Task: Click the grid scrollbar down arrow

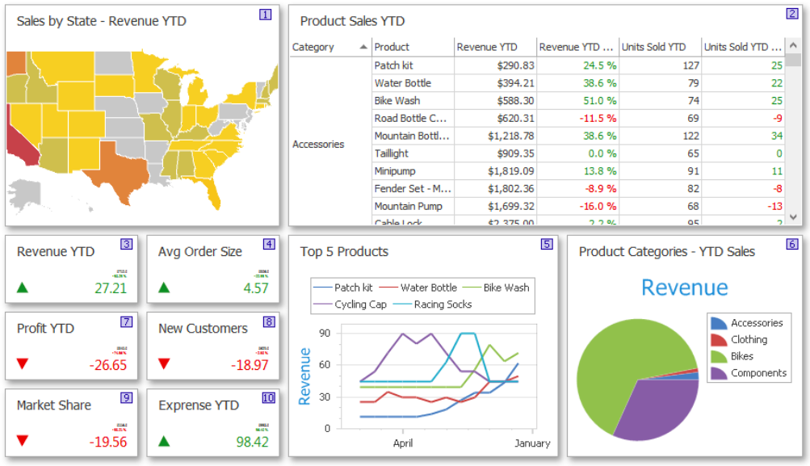Action: click(794, 217)
